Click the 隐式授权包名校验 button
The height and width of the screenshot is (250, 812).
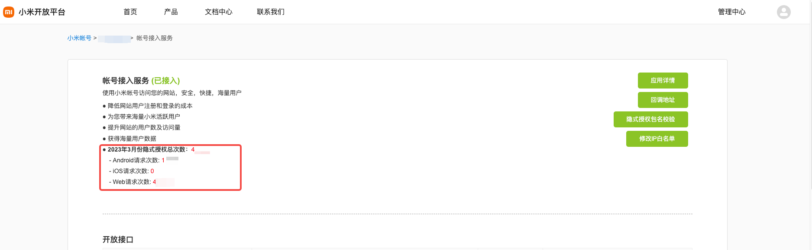pyautogui.click(x=650, y=119)
